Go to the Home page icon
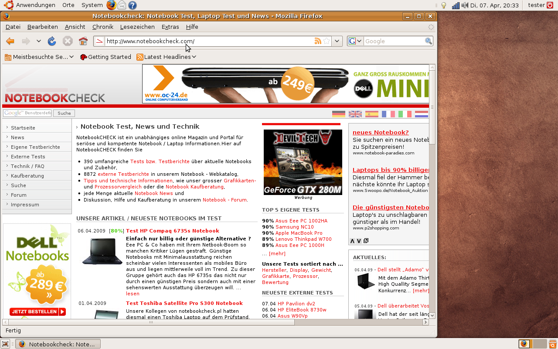Image resolution: width=558 pixels, height=349 pixels. 83,41
